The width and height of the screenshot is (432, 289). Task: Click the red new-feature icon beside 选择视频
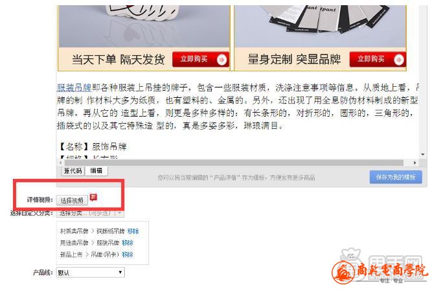94,197
